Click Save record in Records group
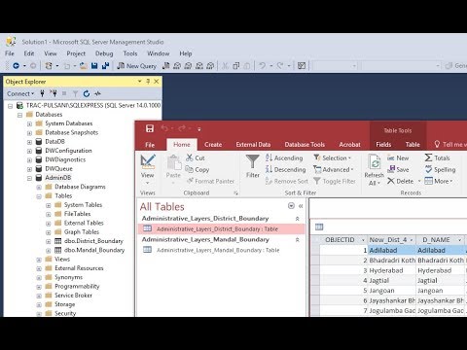 coord(398,169)
